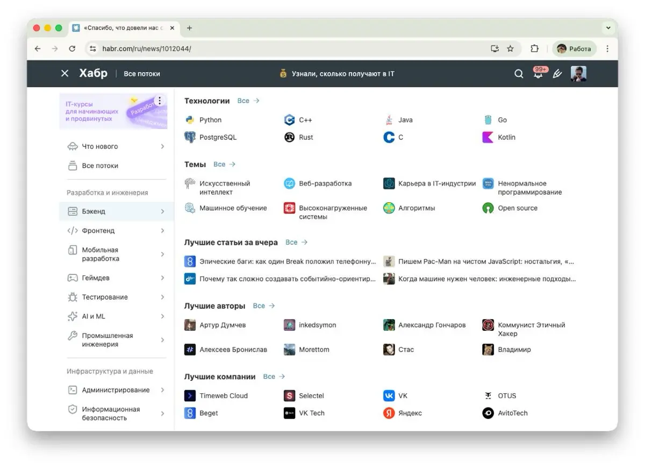645x467 pixels.
Task: Open the C language icon
Action: 389,137
